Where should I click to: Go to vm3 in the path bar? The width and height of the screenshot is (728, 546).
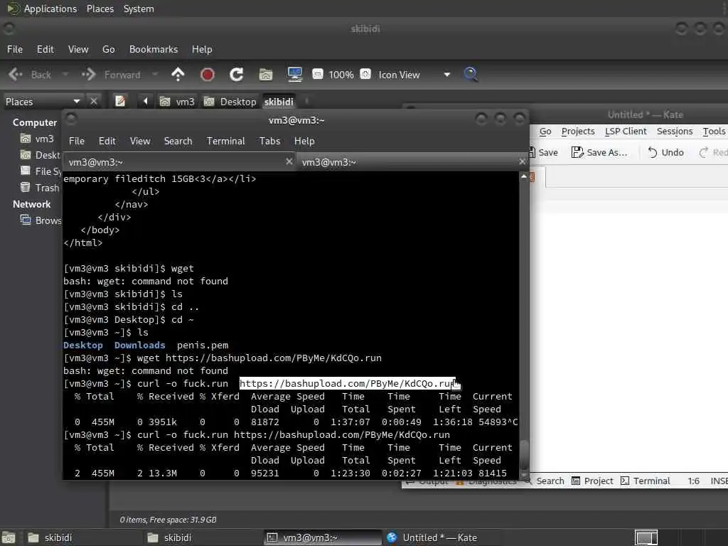pos(177,101)
